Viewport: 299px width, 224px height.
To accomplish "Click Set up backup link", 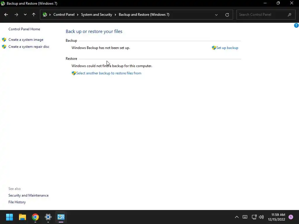I will coord(227,48).
